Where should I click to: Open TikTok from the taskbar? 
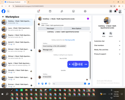[12, 90]
